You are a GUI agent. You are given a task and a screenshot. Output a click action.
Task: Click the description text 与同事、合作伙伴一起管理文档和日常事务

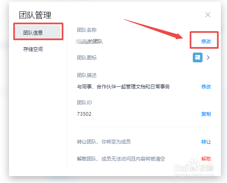click(123, 87)
